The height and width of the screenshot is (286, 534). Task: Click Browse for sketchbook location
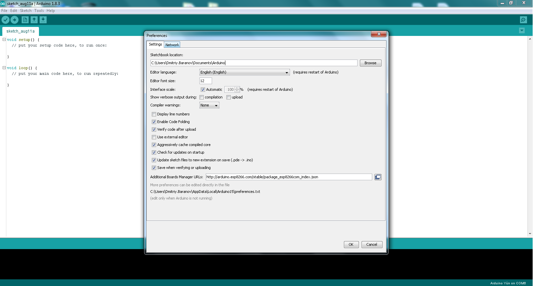(x=371, y=63)
